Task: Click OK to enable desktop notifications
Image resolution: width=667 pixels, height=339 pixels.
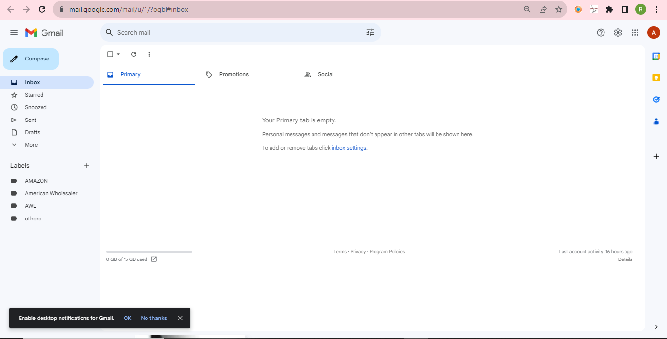Action: tap(127, 318)
